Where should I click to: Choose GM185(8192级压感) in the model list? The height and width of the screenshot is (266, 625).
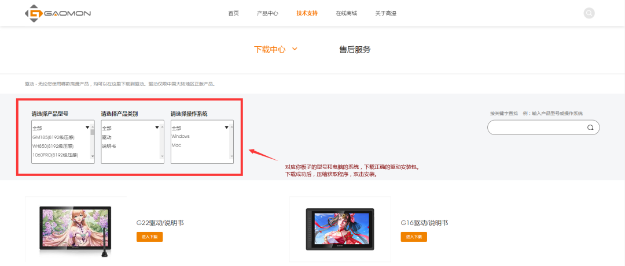(53, 137)
